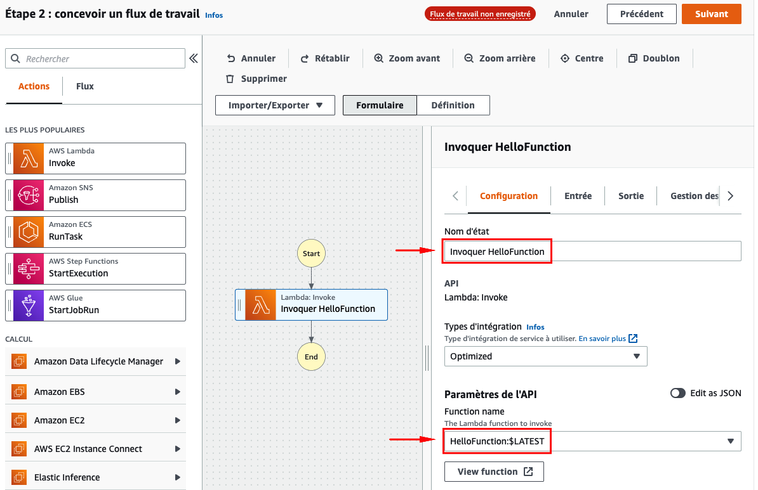The width and height of the screenshot is (758, 490).
Task: Click the Amazon EC2 service icon
Action: [x=19, y=420]
